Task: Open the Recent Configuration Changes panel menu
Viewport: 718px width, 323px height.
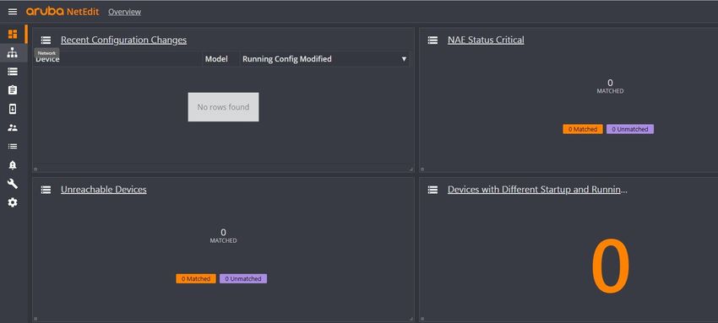Action: [46, 40]
